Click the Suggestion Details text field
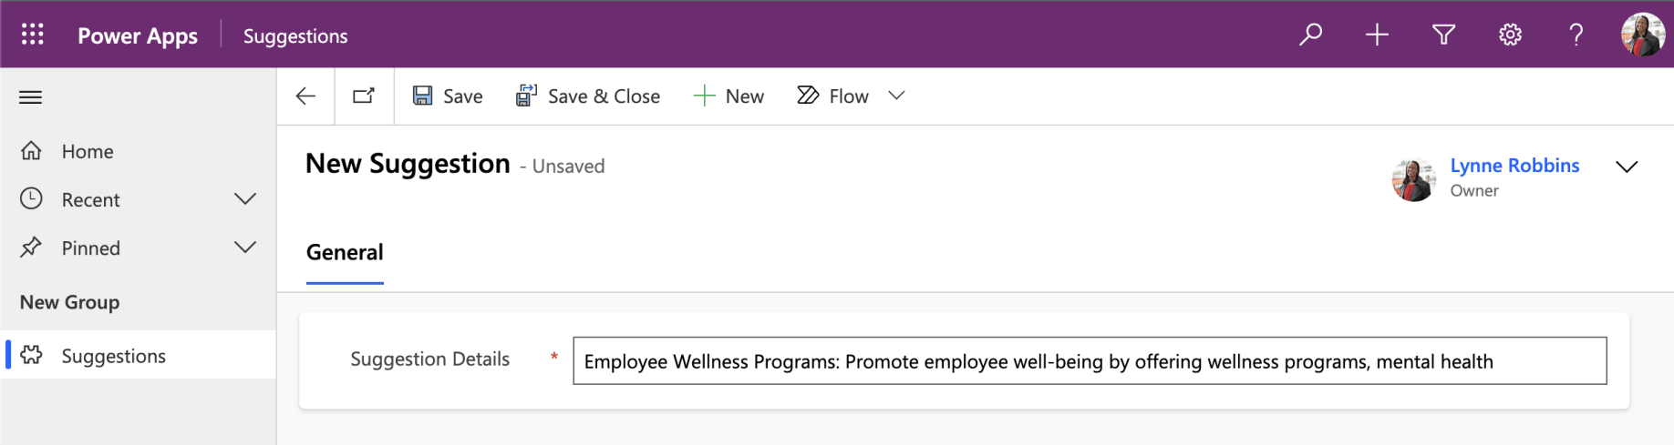Image resolution: width=1674 pixels, height=445 pixels. [x=1090, y=361]
